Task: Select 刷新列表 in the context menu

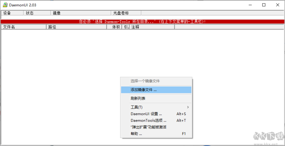Action: click(x=156, y=99)
